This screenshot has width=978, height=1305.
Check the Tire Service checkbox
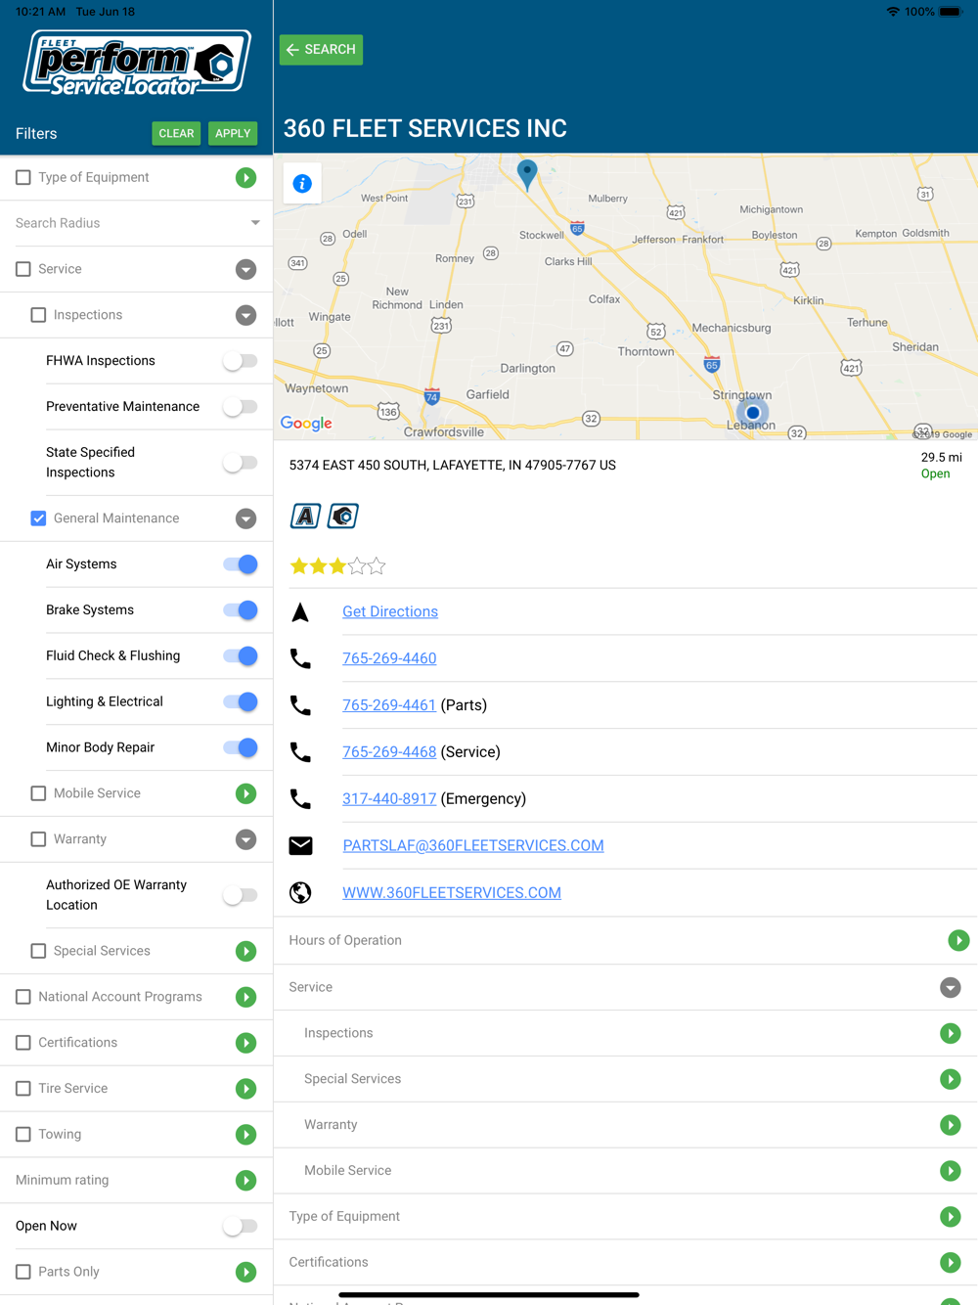click(23, 1089)
